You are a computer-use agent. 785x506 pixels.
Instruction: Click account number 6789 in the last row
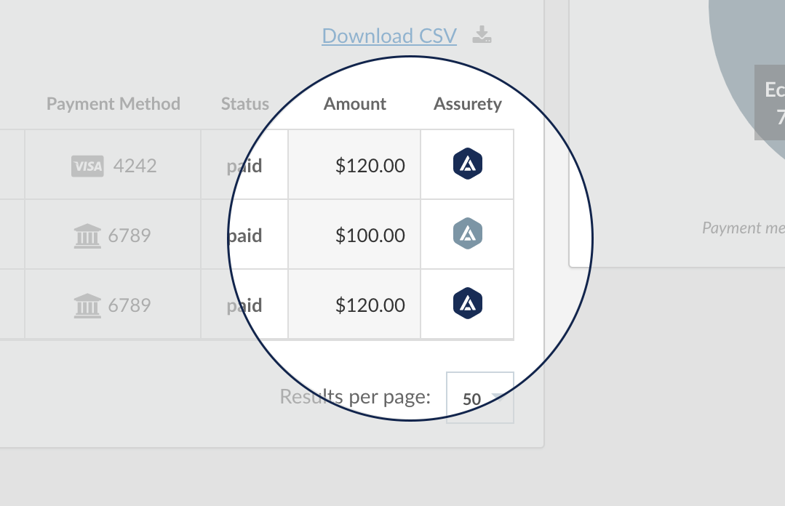[x=129, y=305]
